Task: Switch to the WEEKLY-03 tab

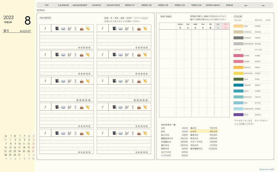Action: coord(163,5)
